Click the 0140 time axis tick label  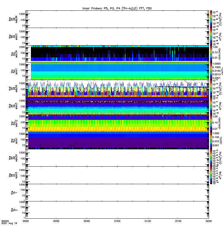[x=178, y=221]
